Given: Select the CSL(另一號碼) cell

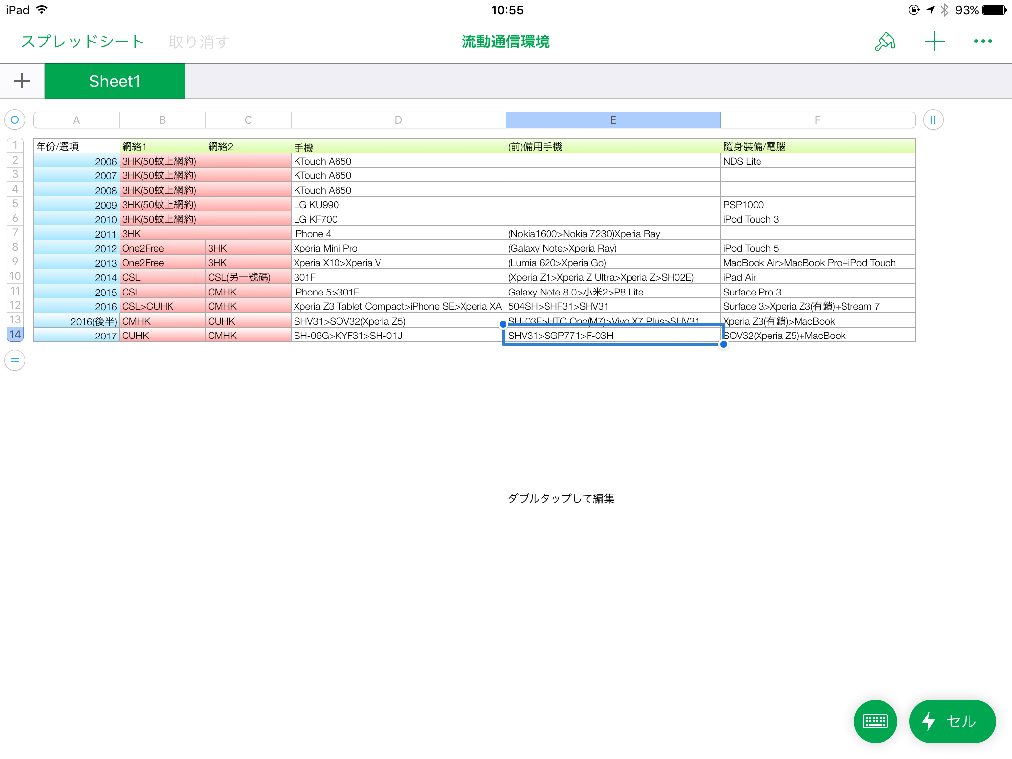Looking at the screenshot, I should click(248, 277).
